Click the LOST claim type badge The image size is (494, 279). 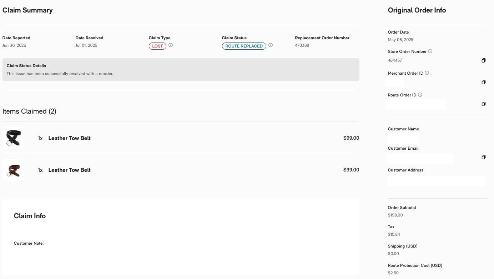(157, 46)
